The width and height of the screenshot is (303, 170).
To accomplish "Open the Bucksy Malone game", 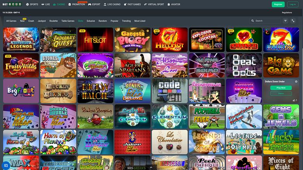I will [x=95, y=91].
